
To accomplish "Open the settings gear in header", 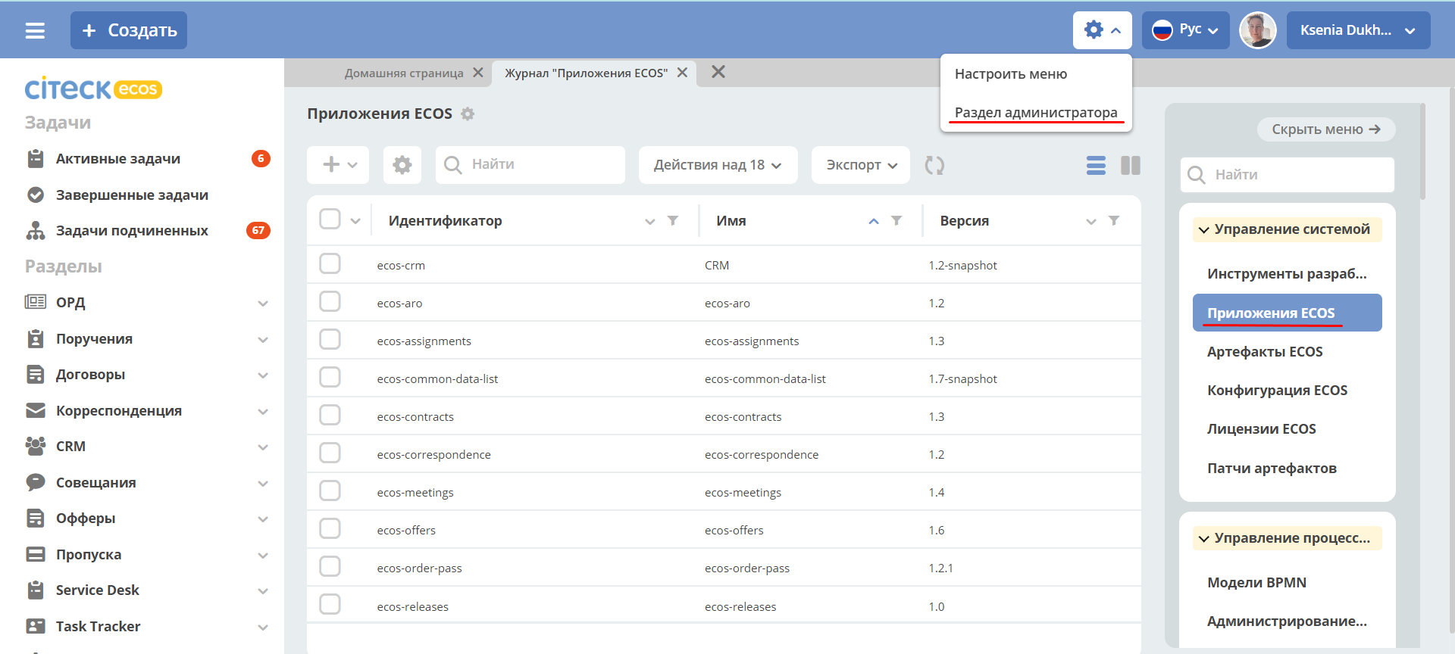I will point(1102,30).
